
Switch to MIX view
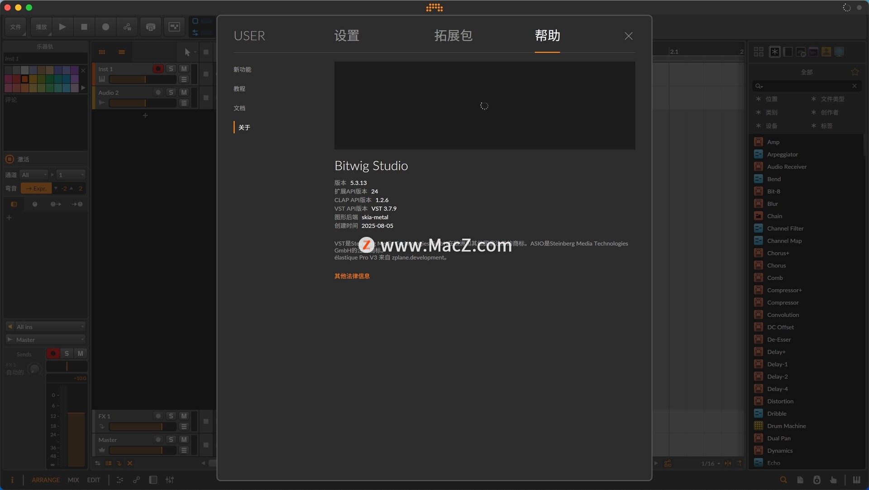click(73, 480)
